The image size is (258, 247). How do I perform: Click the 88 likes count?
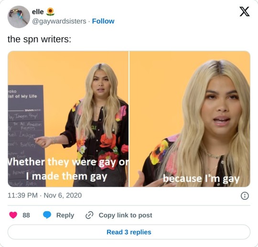26,215
